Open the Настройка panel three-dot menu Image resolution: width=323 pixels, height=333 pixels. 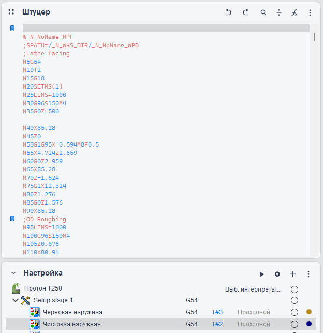coord(309,274)
